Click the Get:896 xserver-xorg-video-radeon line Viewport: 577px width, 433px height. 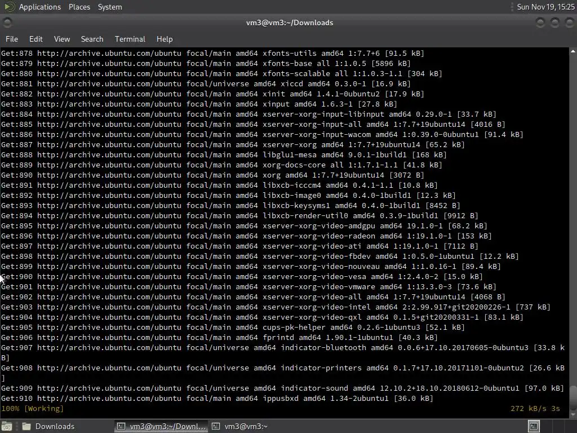246,236
